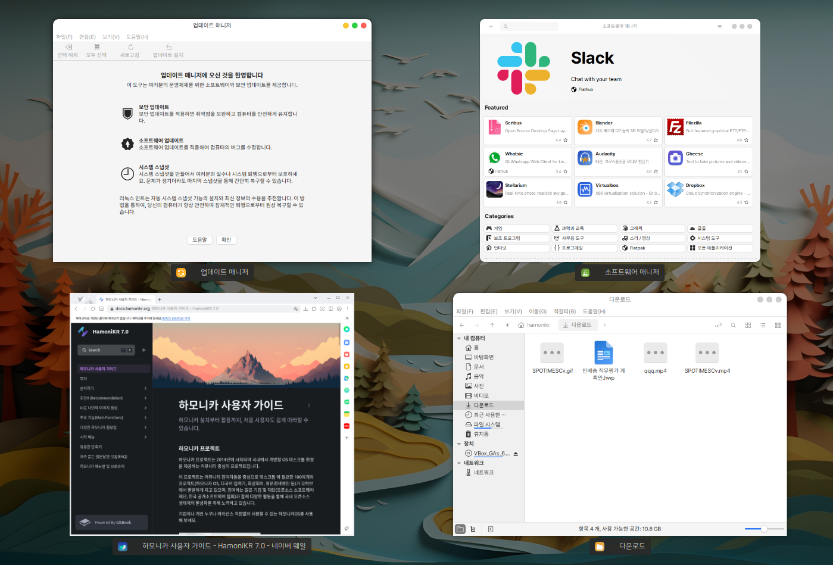Screen dimensions: 833x565
Task: Hide the file manager sidebar
Action: pyautogui.click(x=491, y=529)
